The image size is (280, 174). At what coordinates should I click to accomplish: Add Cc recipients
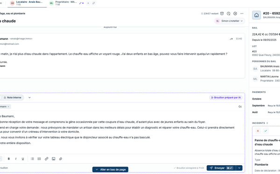(240, 107)
